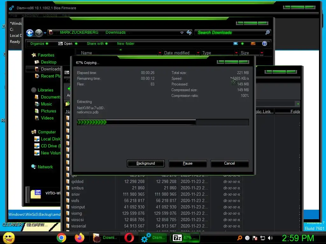Open the Share with dropdown

pos(97,44)
